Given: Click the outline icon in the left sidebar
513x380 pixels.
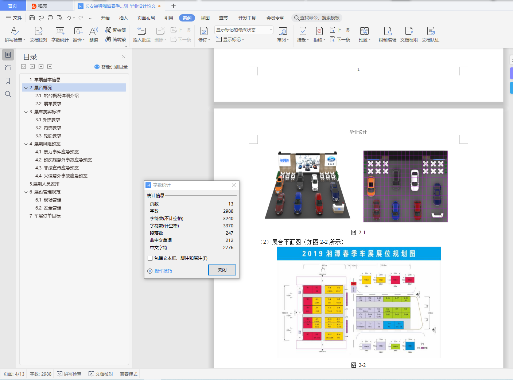Looking at the screenshot, I should tap(8, 55).
